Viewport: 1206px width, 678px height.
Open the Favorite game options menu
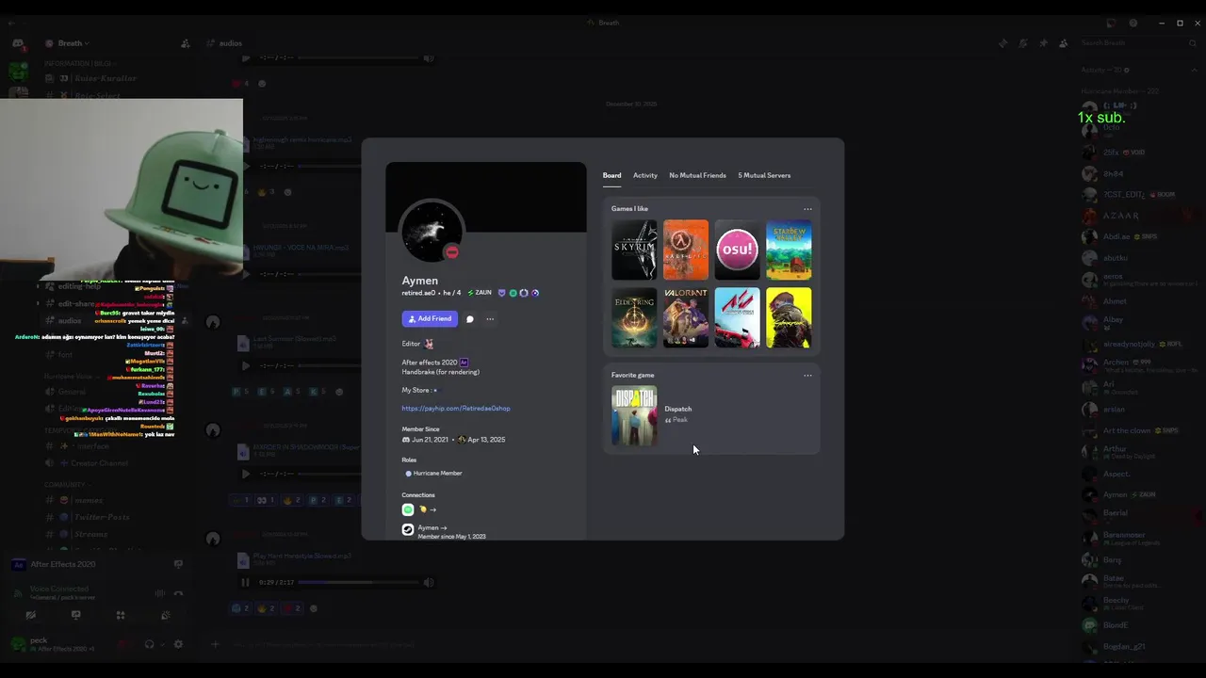coord(807,375)
